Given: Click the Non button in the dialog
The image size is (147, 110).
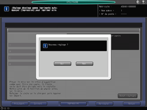Looking at the screenshot, I should click(84, 64).
